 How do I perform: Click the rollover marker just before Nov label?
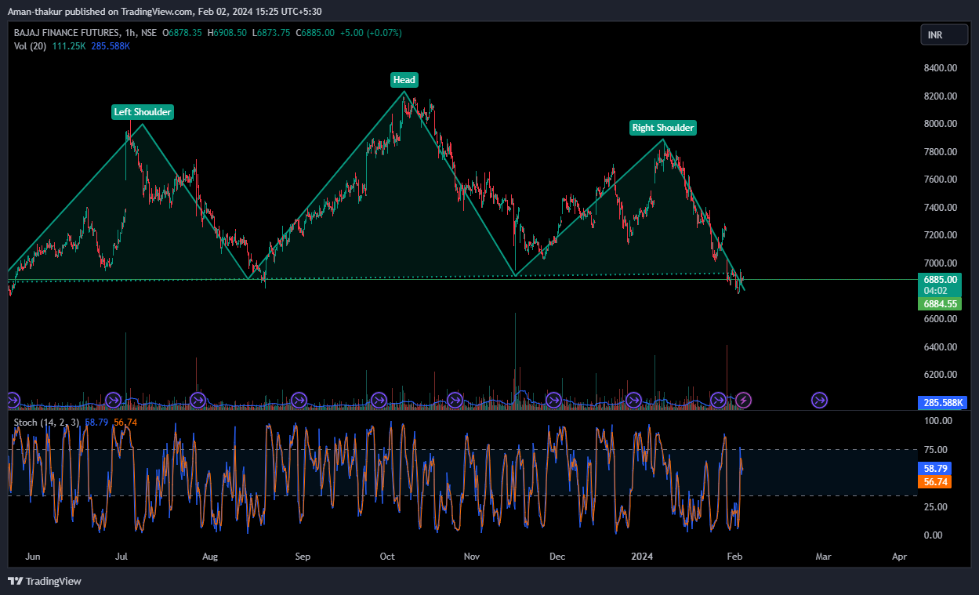click(454, 401)
